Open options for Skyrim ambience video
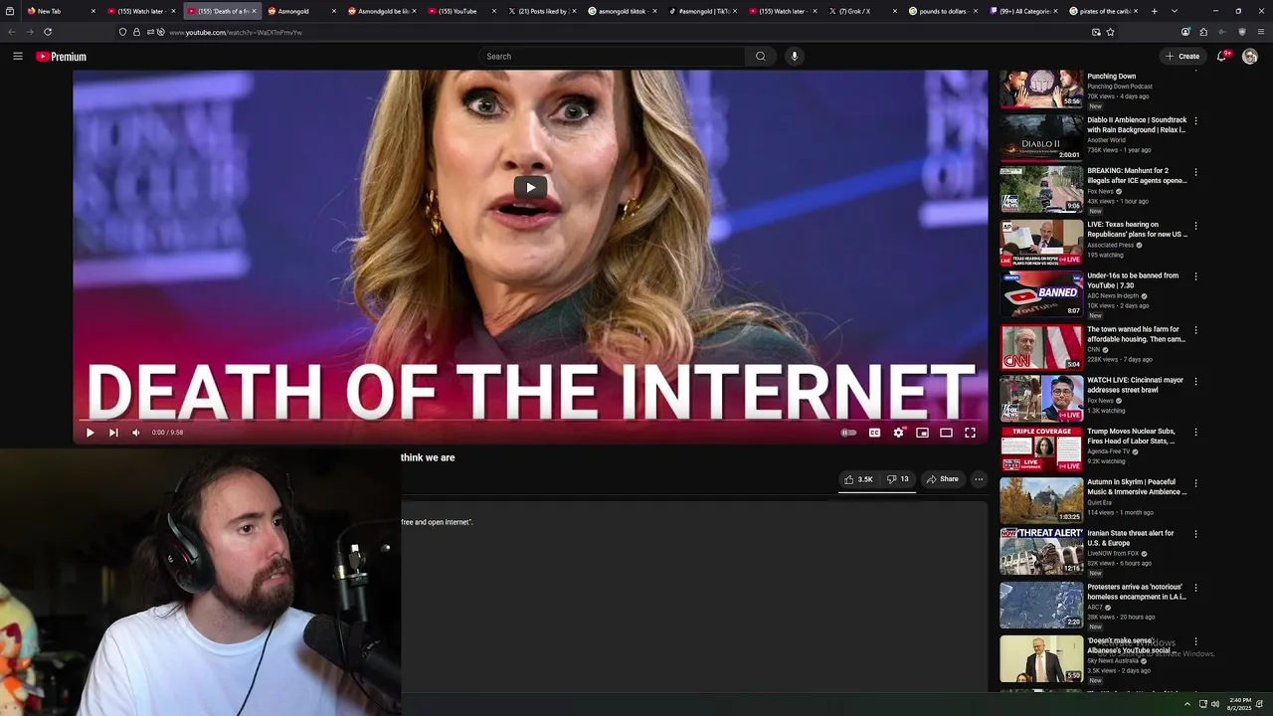1273x716 pixels. click(x=1195, y=484)
